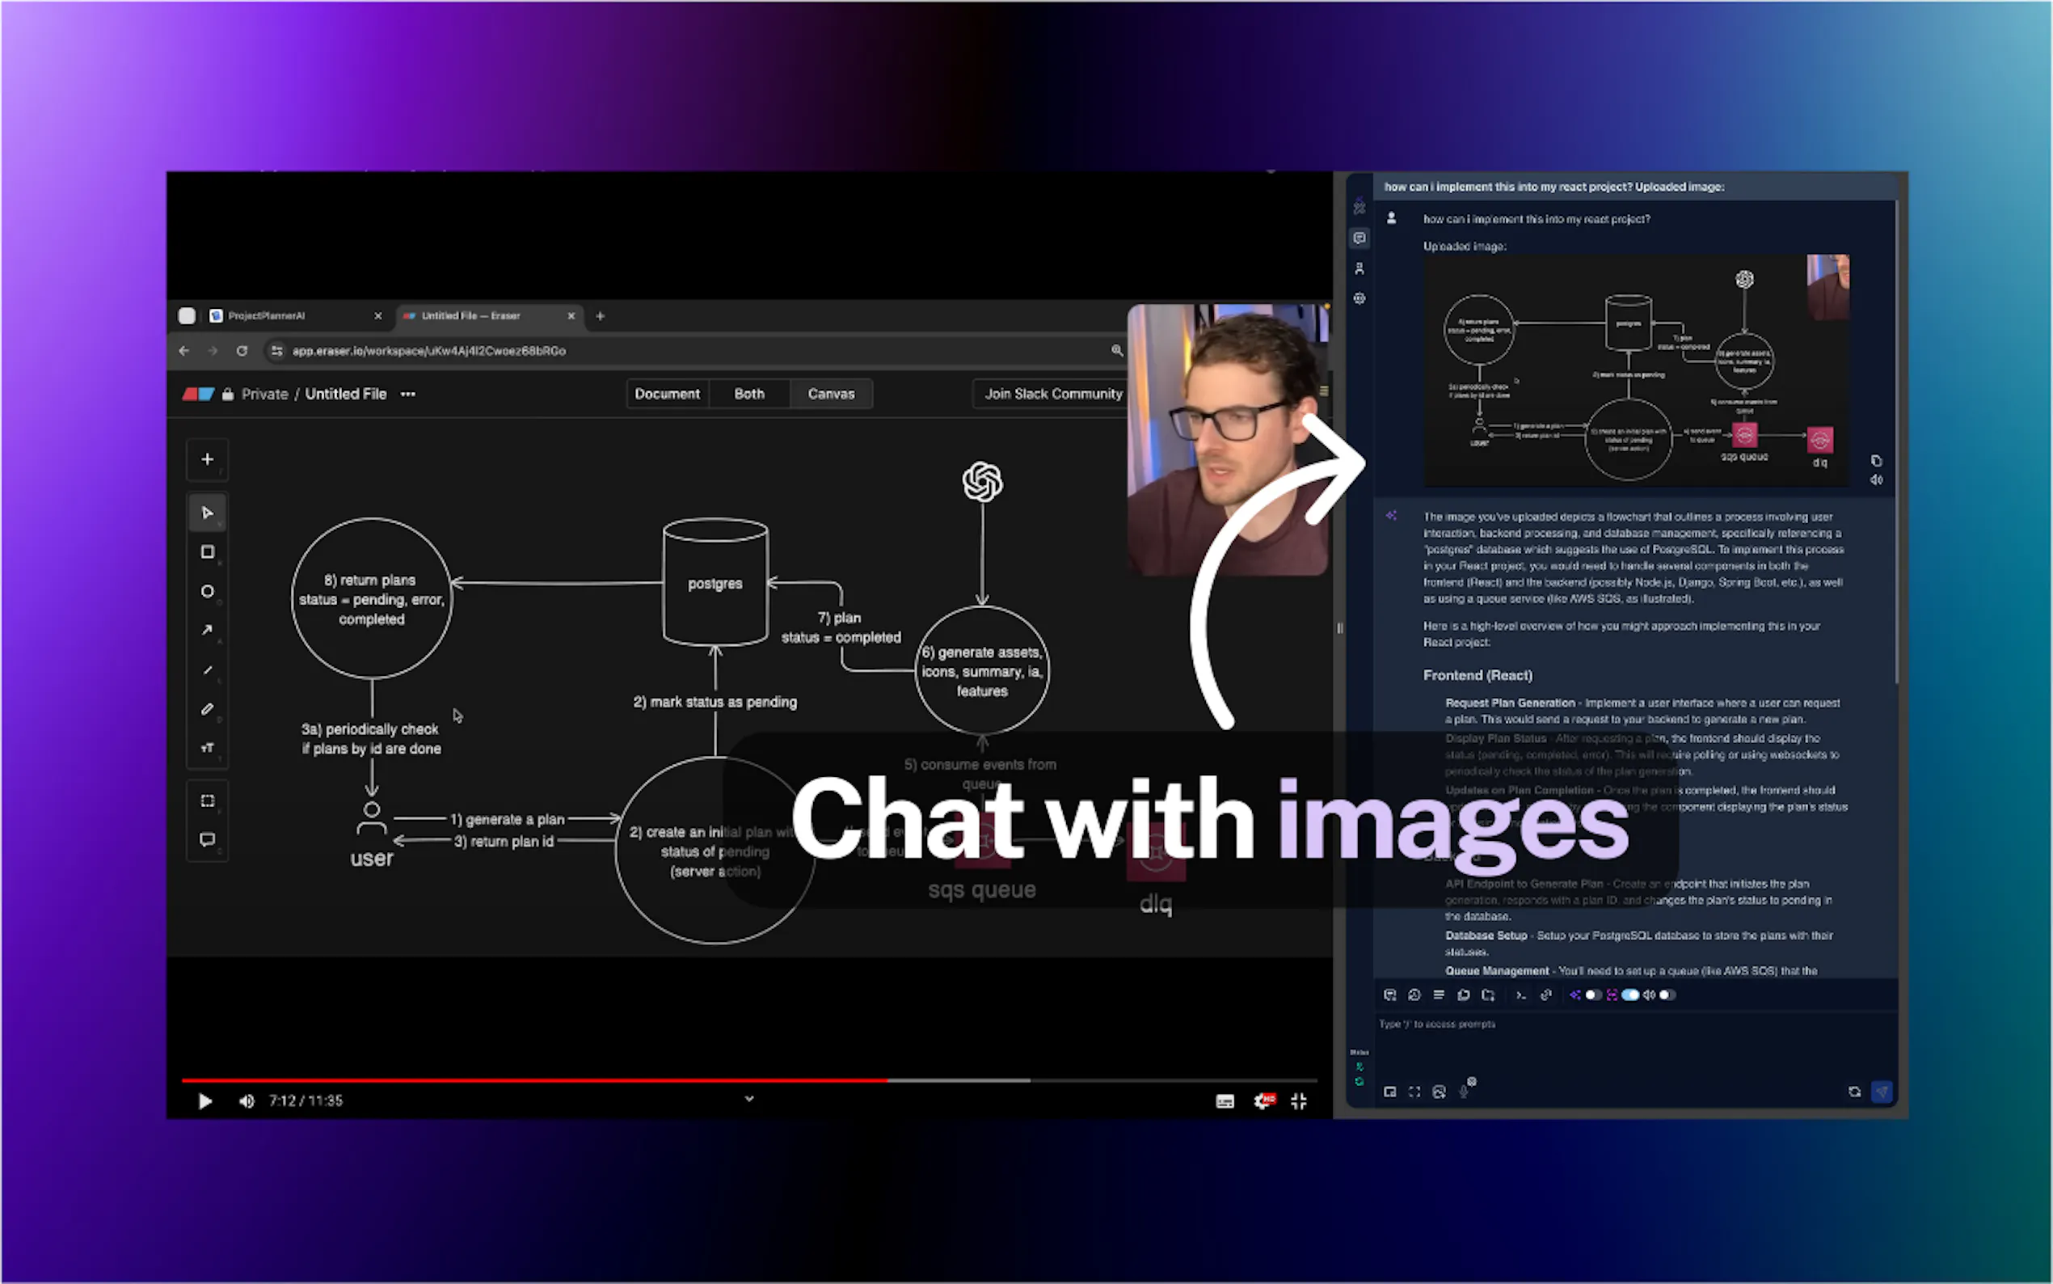Close the Untitled File — Eraser tab

tap(571, 316)
